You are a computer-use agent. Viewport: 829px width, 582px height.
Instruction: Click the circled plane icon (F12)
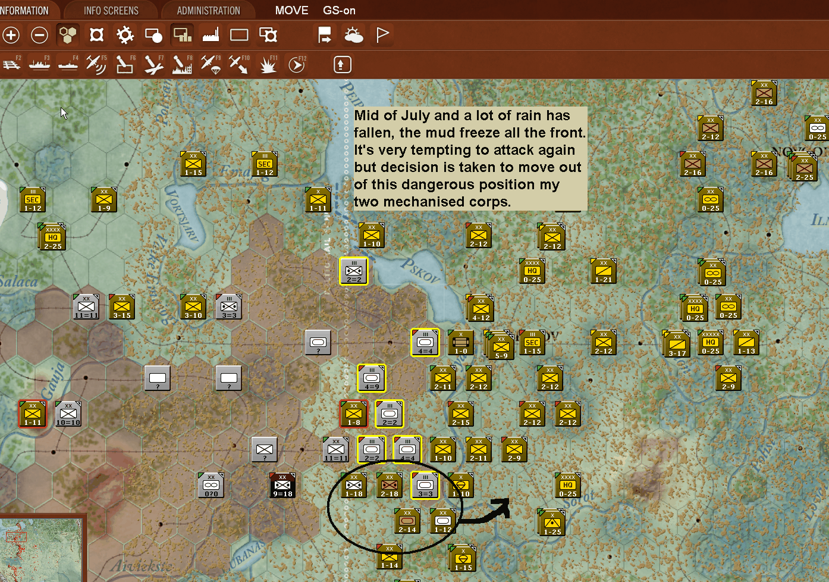coord(297,64)
